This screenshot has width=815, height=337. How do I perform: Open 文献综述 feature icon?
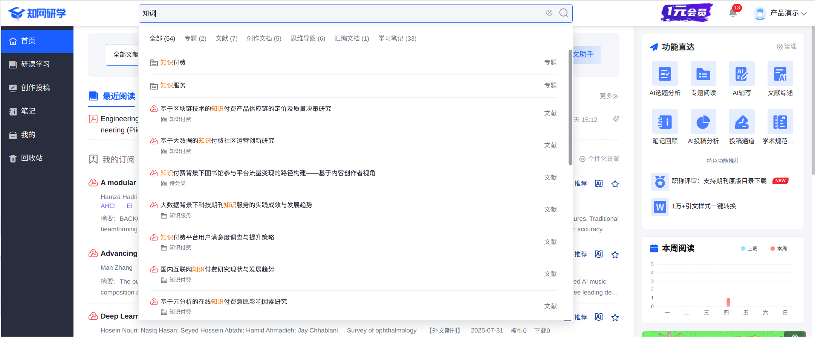(780, 74)
